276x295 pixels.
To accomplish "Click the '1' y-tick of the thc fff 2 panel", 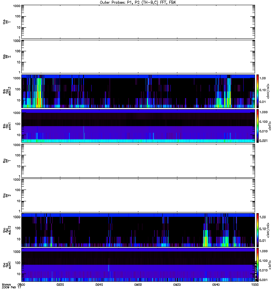I will pyautogui.click(x=20, y=211).
